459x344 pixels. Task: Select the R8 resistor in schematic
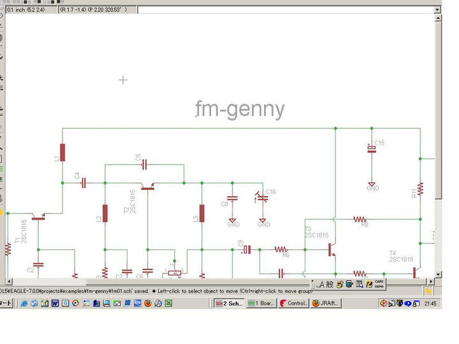click(362, 219)
